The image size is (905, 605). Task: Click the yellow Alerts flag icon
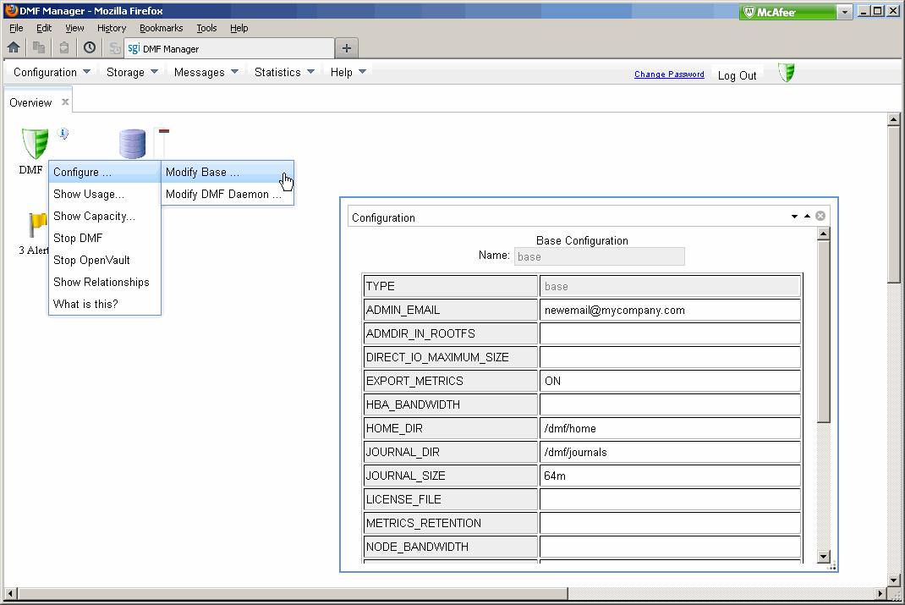pyautogui.click(x=37, y=224)
